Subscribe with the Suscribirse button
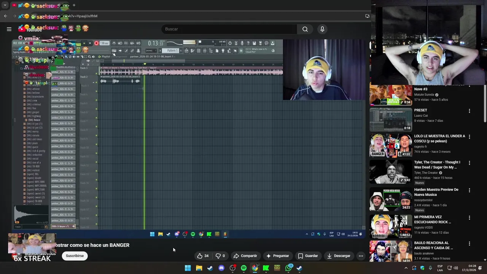The height and width of the screenshot is (274, 487). click(75, 256)
